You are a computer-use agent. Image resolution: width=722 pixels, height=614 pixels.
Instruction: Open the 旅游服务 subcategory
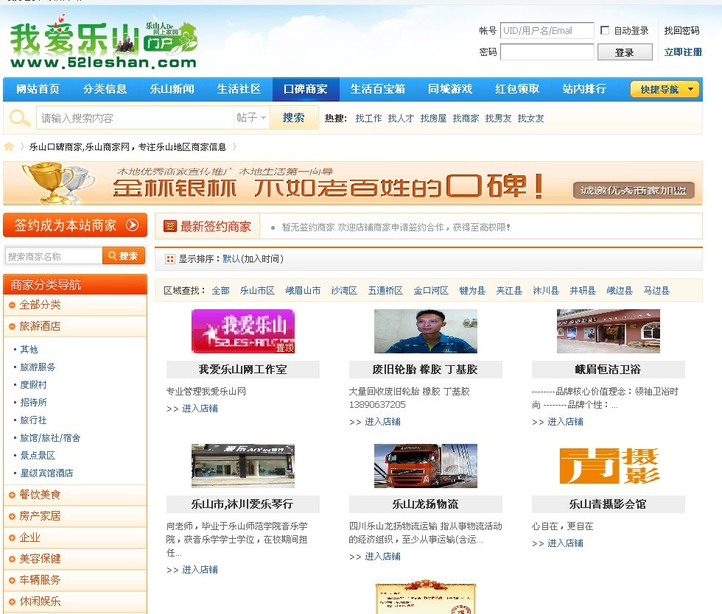point(38,367)
